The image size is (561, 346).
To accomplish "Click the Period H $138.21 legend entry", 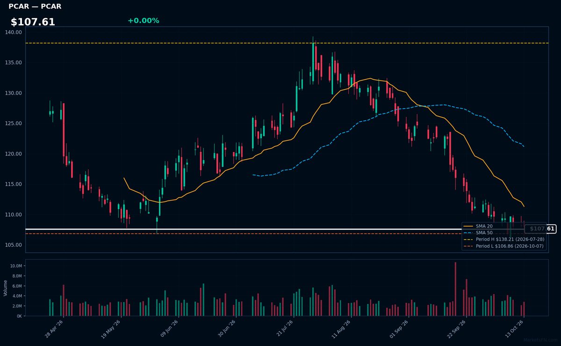I will pos(504,239).
